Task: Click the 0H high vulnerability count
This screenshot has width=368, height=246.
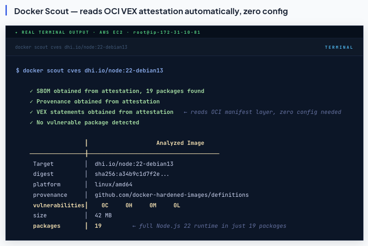Action: pos(129,205)
